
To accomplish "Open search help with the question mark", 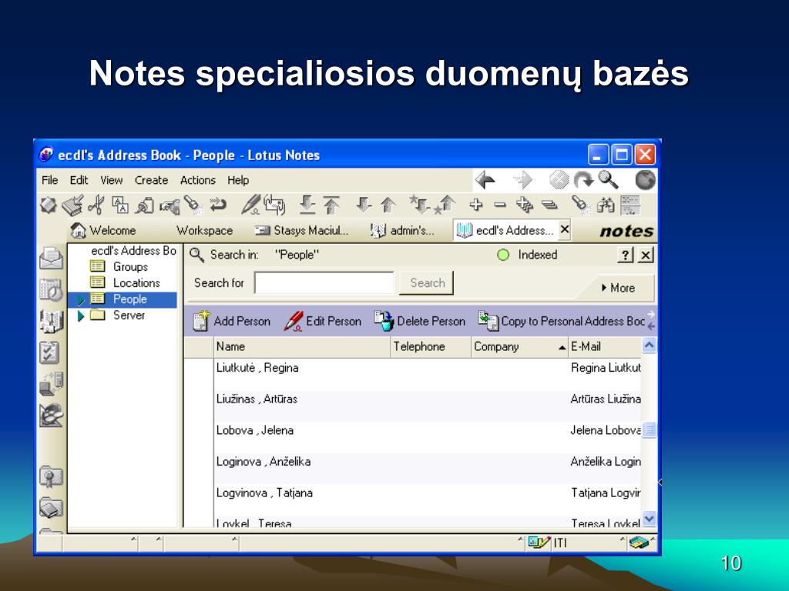I will [625, 255].
